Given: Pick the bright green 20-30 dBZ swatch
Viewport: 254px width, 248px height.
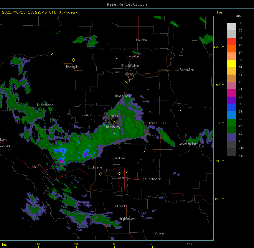Looking at the screenshot, I should (232, 123).
